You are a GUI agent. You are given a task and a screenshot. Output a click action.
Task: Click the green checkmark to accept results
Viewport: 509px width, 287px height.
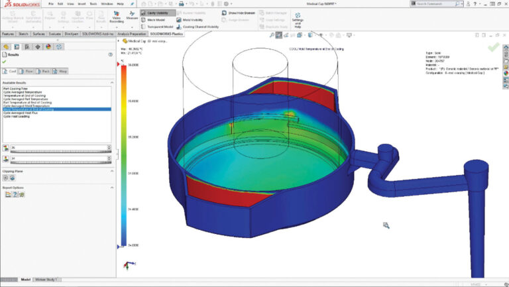tap(5, 62)
